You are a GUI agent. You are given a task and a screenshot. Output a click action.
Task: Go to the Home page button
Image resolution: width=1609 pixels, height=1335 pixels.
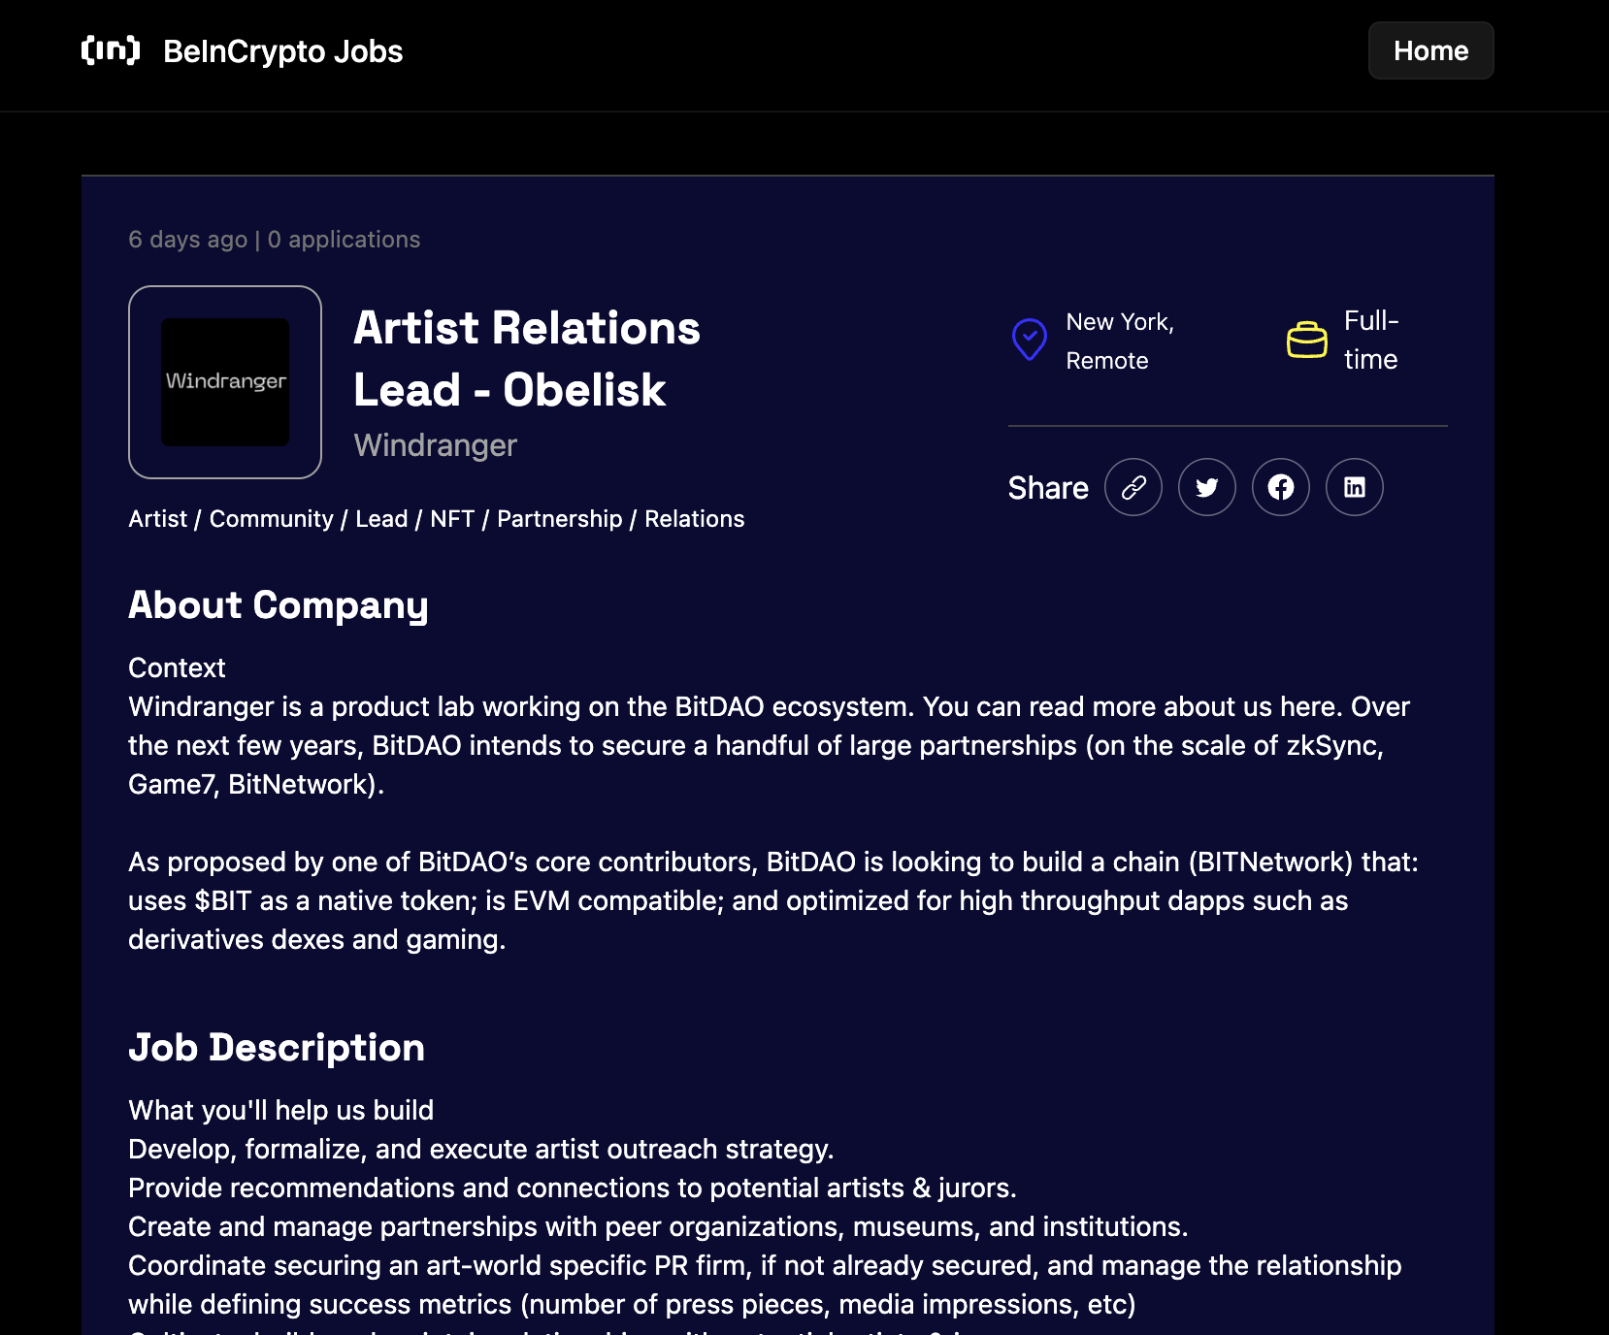tap(1430, 50)
